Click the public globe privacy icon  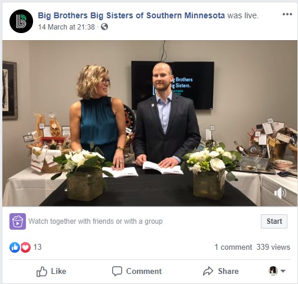(104, 27)
